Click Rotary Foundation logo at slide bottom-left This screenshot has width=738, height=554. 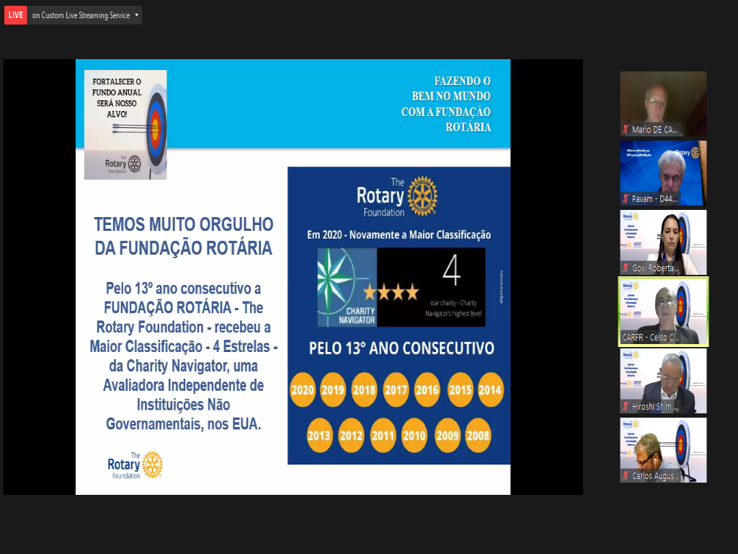(135, 465)
